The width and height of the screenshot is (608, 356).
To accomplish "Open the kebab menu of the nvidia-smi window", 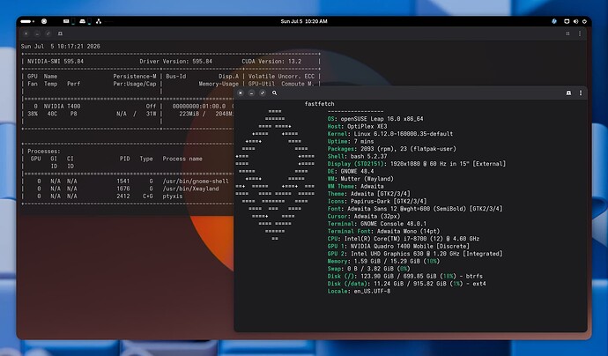I will [x=580, y=33].
